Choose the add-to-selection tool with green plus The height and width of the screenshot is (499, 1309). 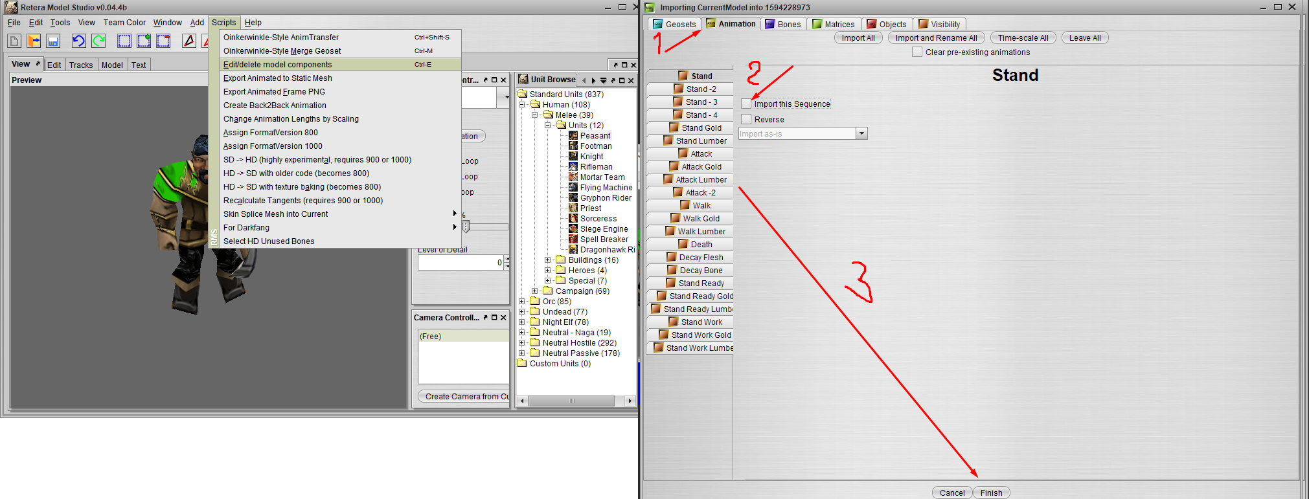pyautogui.click(x=144, y=41)
